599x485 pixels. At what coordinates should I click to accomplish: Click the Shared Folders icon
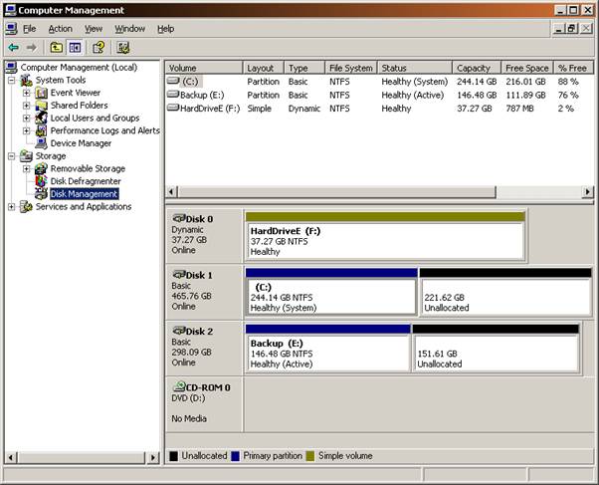(41, 106)
